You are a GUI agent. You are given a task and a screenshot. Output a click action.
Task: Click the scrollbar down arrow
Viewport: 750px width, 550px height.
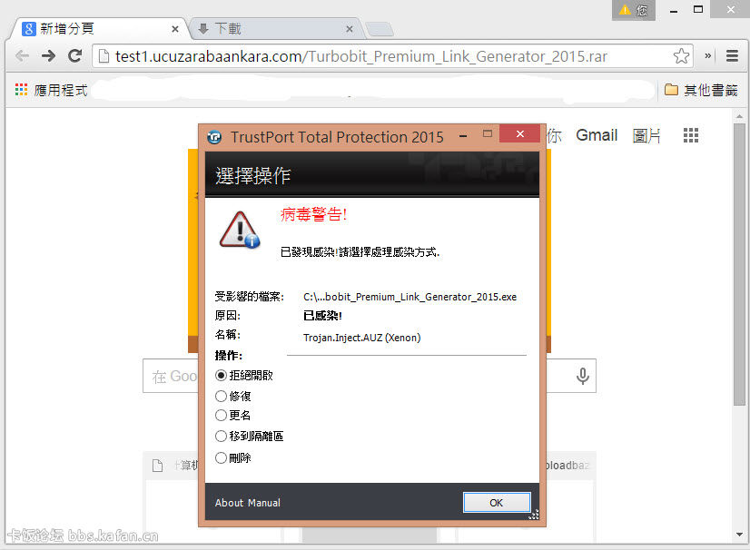pos(739,535)
